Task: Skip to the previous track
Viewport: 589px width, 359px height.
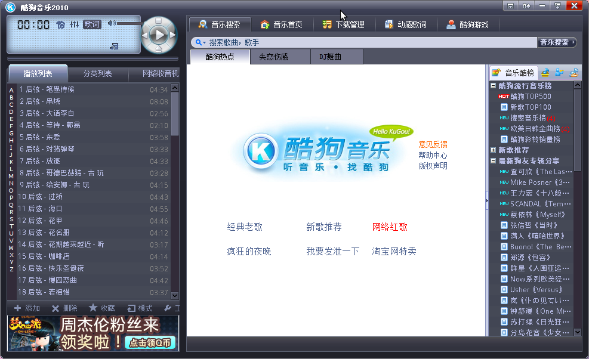Action: point(145,35)
